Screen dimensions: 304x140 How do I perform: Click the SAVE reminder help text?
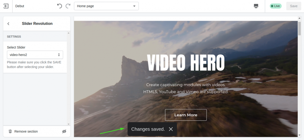[x=34, y=65]
